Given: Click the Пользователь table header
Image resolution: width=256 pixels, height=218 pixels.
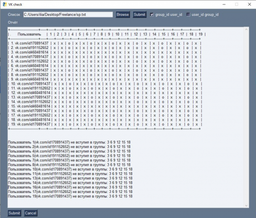Looking at the screenshot, I should coord(29,34).
